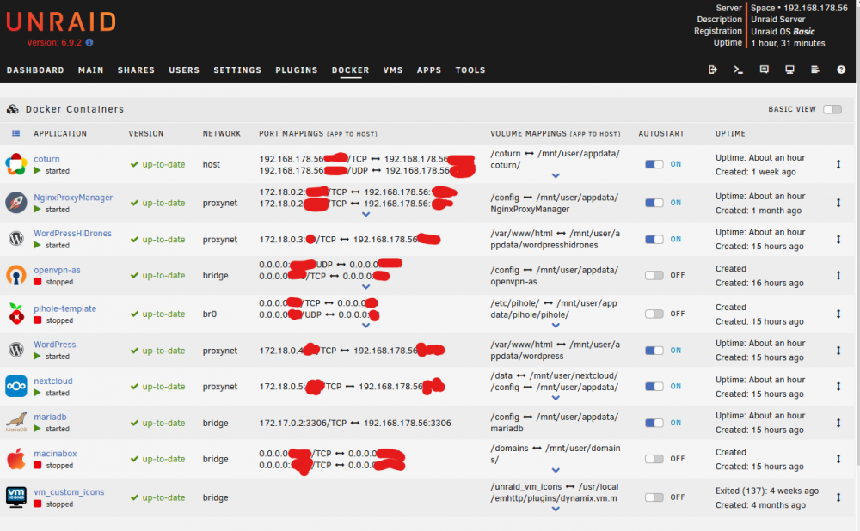Click the nextcloud container icon

click(x=15, y=387)
